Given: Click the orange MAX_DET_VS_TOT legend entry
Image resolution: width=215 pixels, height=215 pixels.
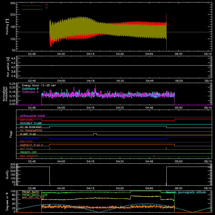Looking at the screenshot, I should [x=33, y=198].
